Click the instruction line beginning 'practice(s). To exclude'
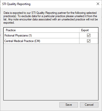The width and height of the screenshot is (102, 111). (50, 16)
